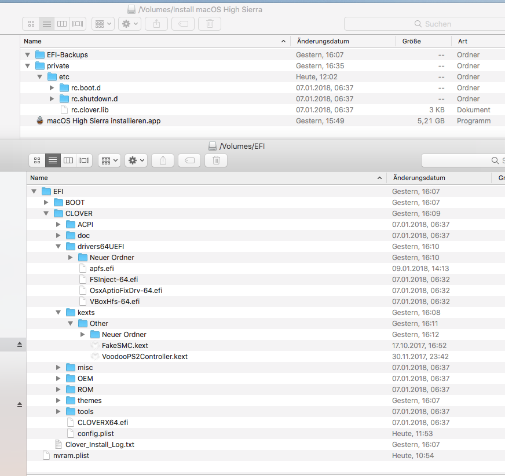Switch top window to column view

point(62,24)
